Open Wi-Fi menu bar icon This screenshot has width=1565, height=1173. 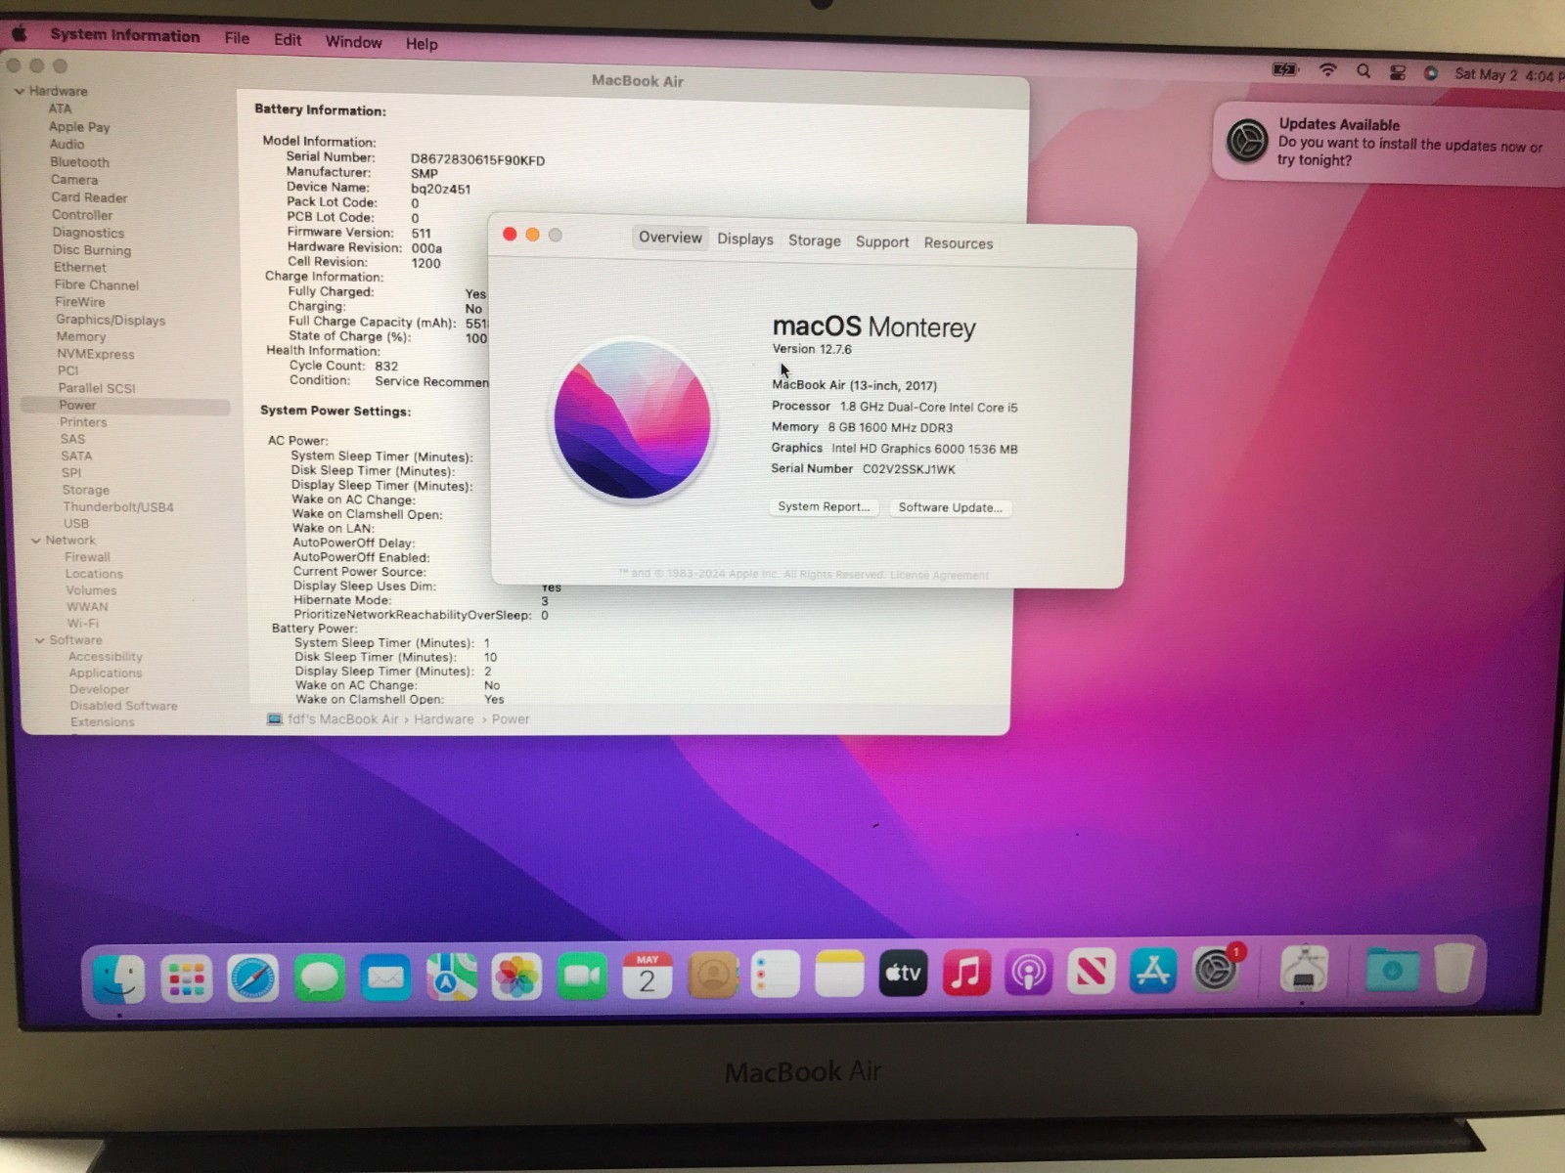(1327, 70)
